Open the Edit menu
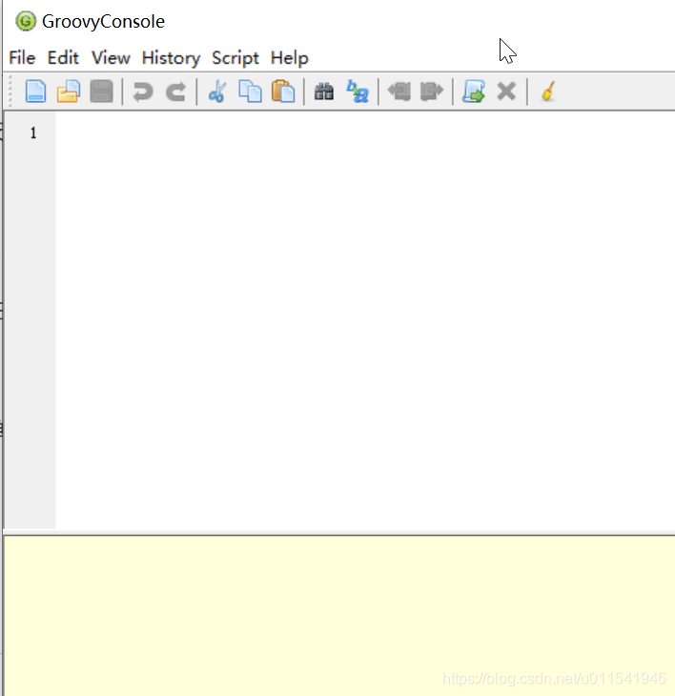 click(x=63, y=58)
